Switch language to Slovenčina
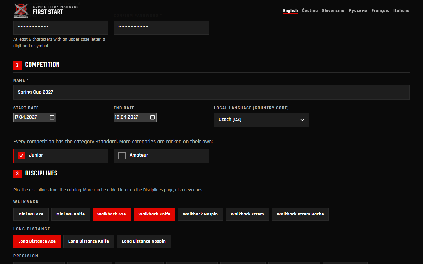This screenshot has height=264, width=423. (333, 11)
